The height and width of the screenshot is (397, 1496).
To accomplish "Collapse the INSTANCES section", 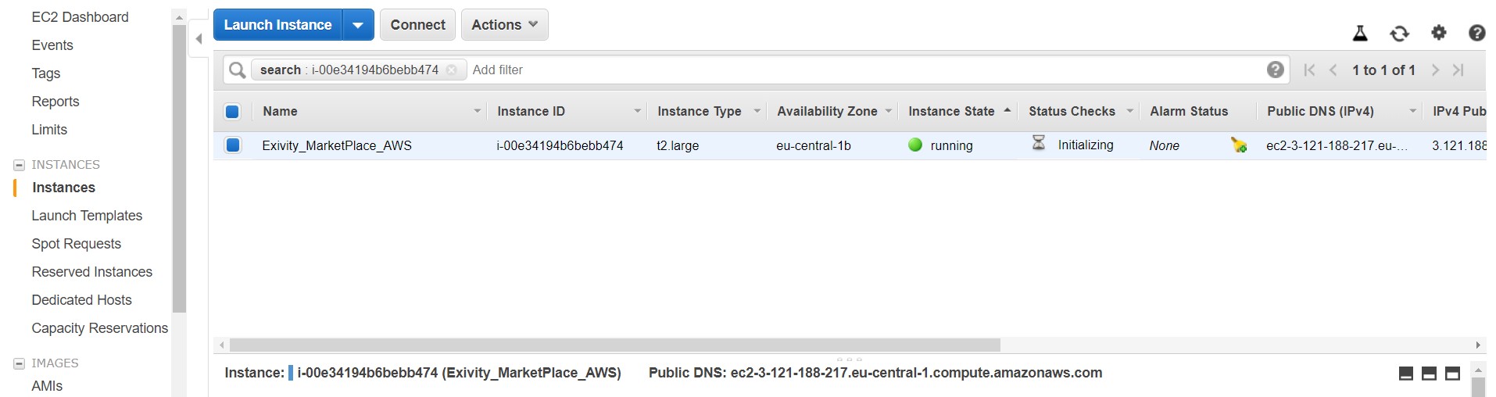I will pos(19,165).
